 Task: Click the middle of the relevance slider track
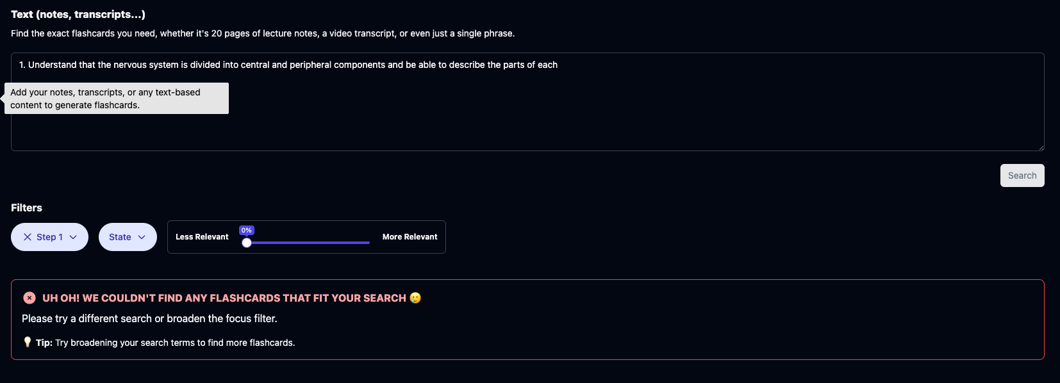click(308, 243)
